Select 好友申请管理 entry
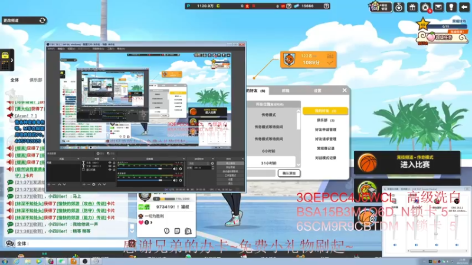 pos(326,130)
